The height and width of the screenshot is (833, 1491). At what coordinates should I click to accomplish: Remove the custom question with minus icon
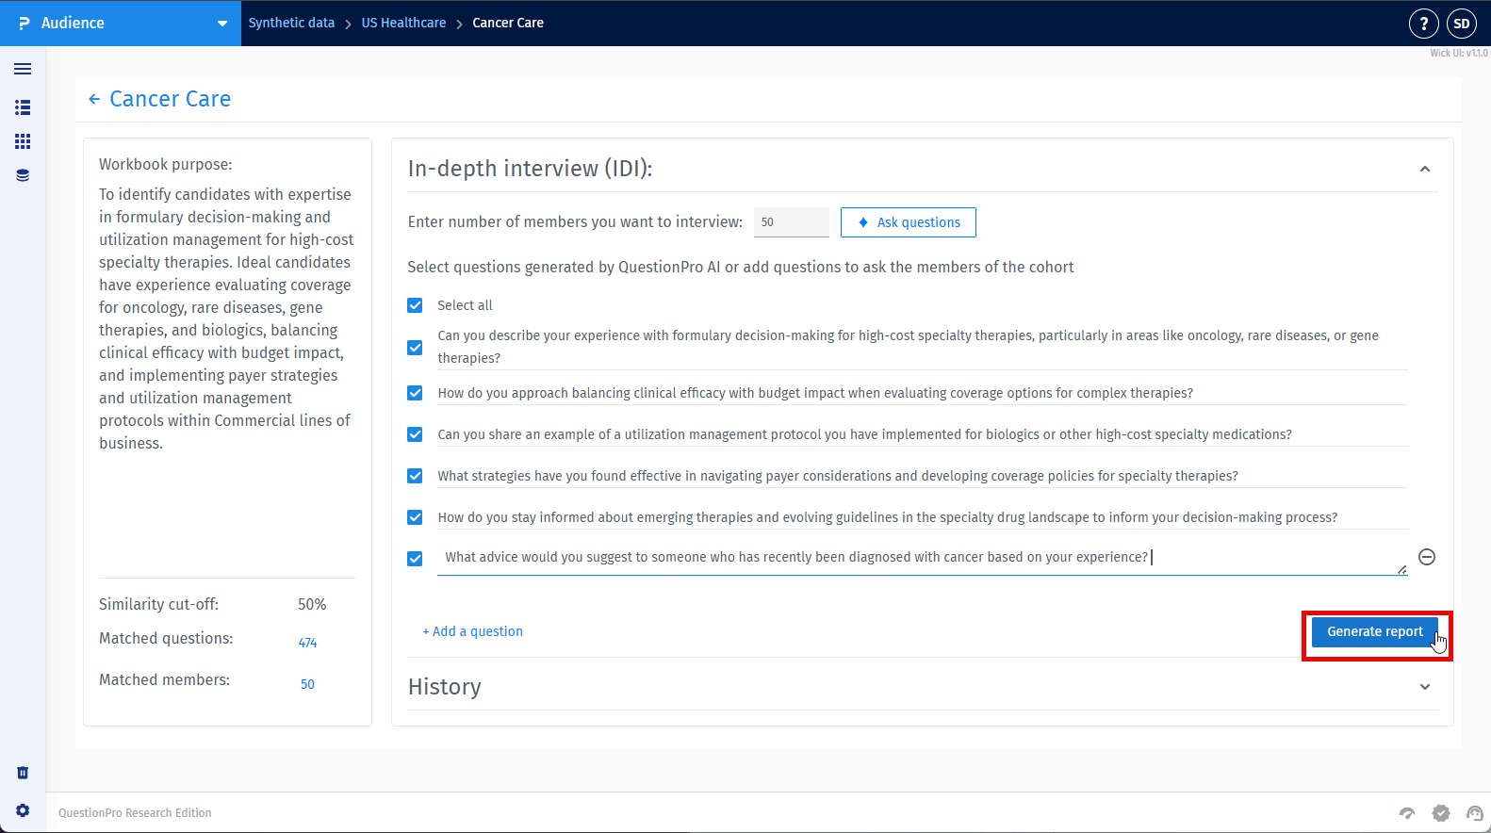[1427, 557]
